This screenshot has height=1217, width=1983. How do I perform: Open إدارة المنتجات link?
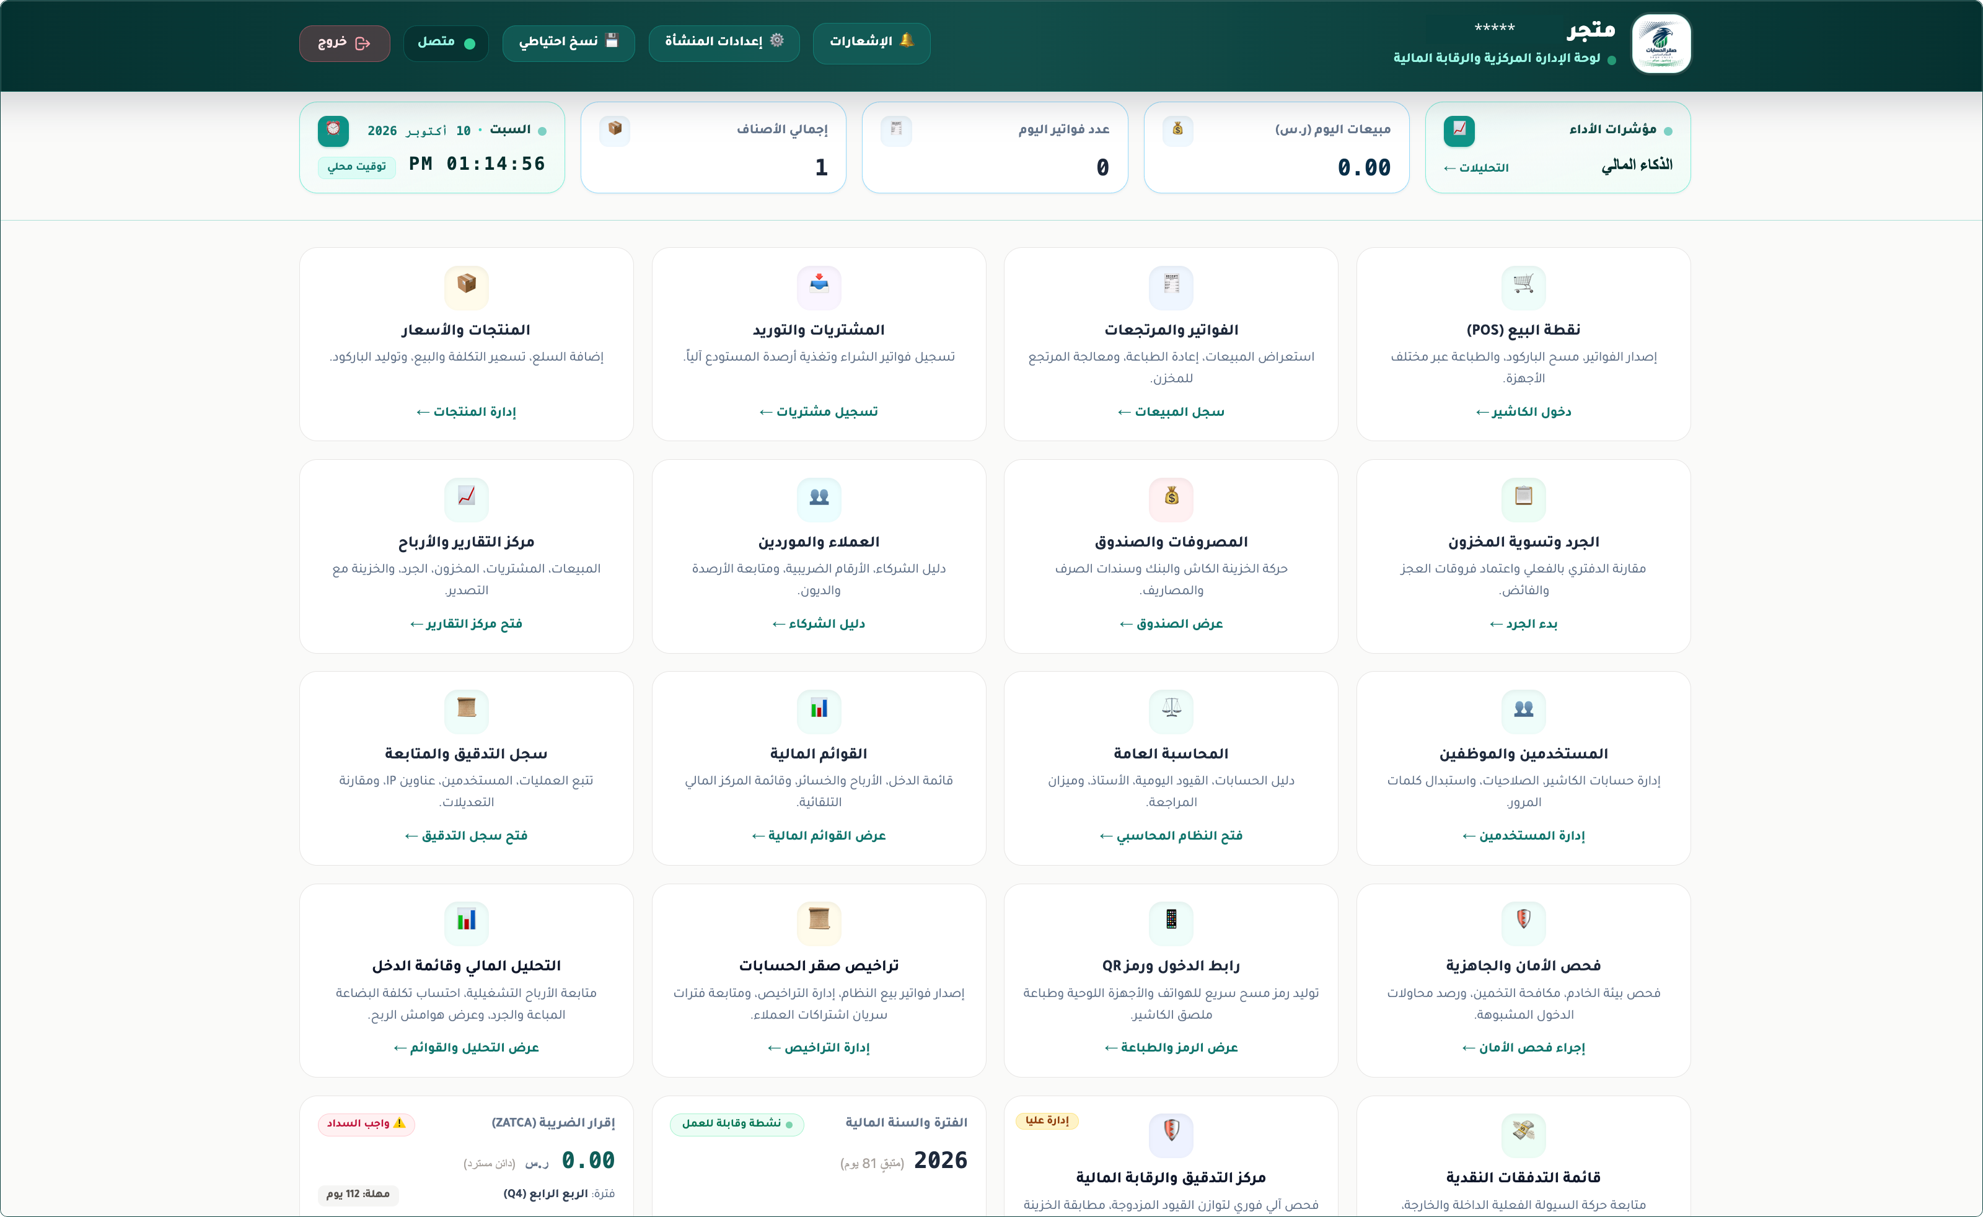coord(467,412)
